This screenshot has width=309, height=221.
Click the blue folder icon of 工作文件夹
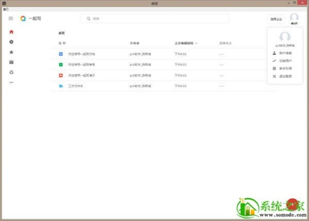(61, 86)
